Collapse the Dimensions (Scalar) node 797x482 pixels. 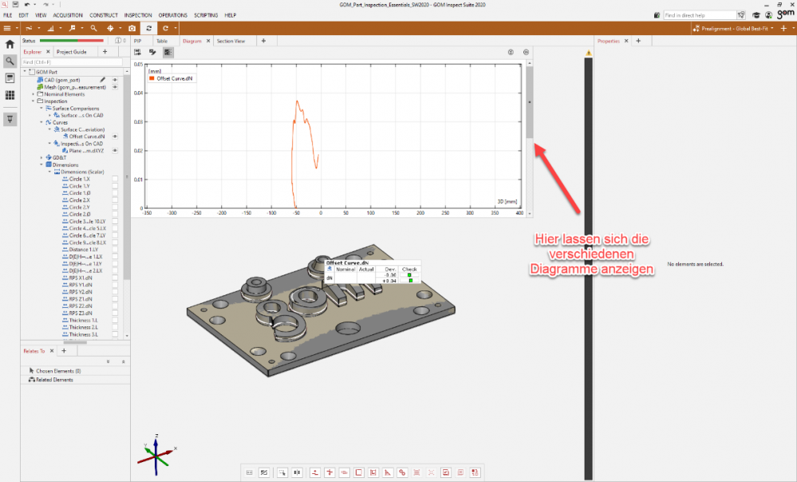(49, 172)
